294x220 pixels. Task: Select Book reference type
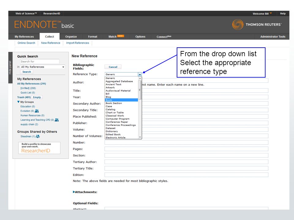122,100
